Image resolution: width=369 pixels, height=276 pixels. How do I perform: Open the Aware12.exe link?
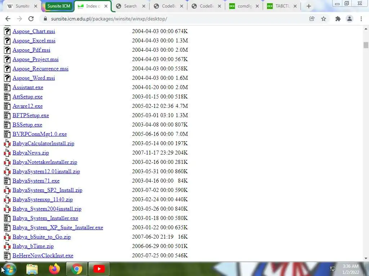(x=27, y=106)
